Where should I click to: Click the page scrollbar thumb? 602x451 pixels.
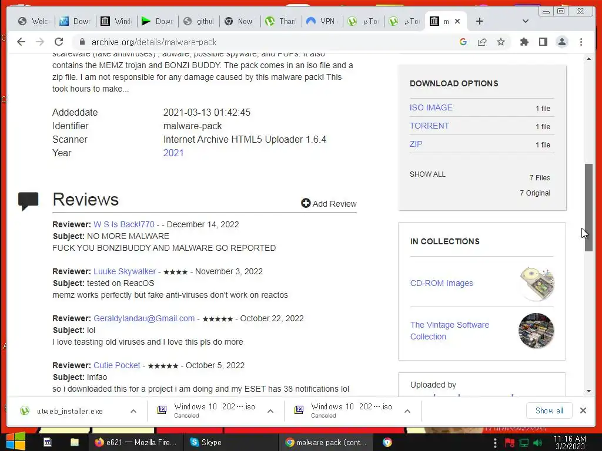[x=588, y=207]
